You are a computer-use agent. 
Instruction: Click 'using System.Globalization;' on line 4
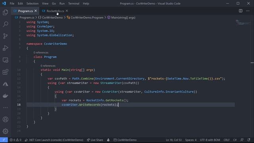click(50, 35)
